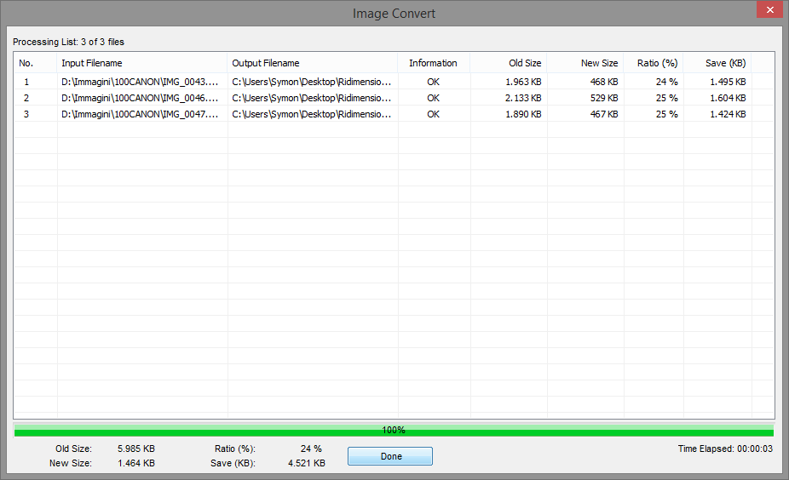789x480 pixels.
Task: Click saved value 1.424 KB
Action: click(728, 114)
